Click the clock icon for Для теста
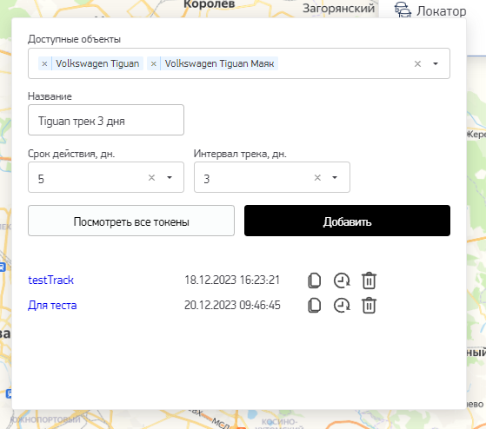The width and height of the screenshot is (486, 429). (x=342, y=306)
